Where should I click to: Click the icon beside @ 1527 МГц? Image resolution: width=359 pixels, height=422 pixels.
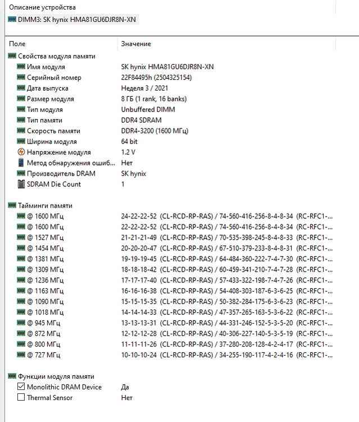21,237
